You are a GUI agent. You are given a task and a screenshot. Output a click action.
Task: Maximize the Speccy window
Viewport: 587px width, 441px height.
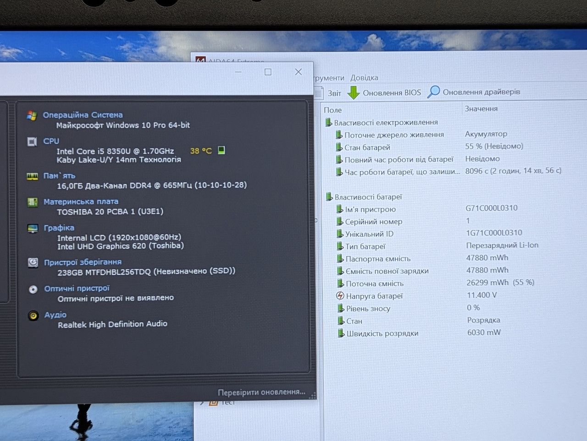(268, 72)
